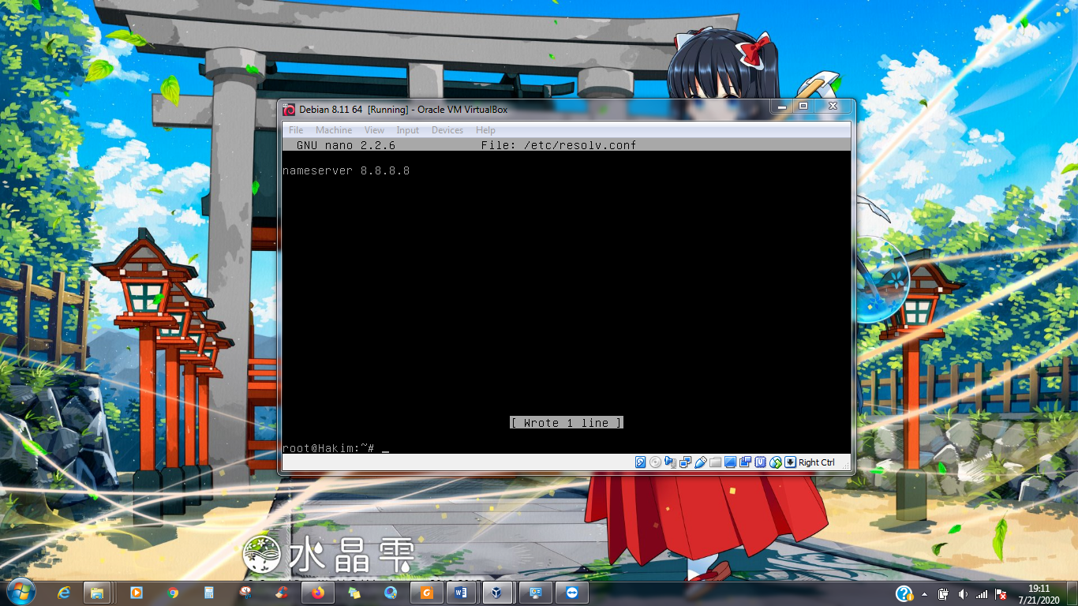The height and width of the screenshot is (606, 1078).
Task: Open the network signal tray icon
Action: 982,593
